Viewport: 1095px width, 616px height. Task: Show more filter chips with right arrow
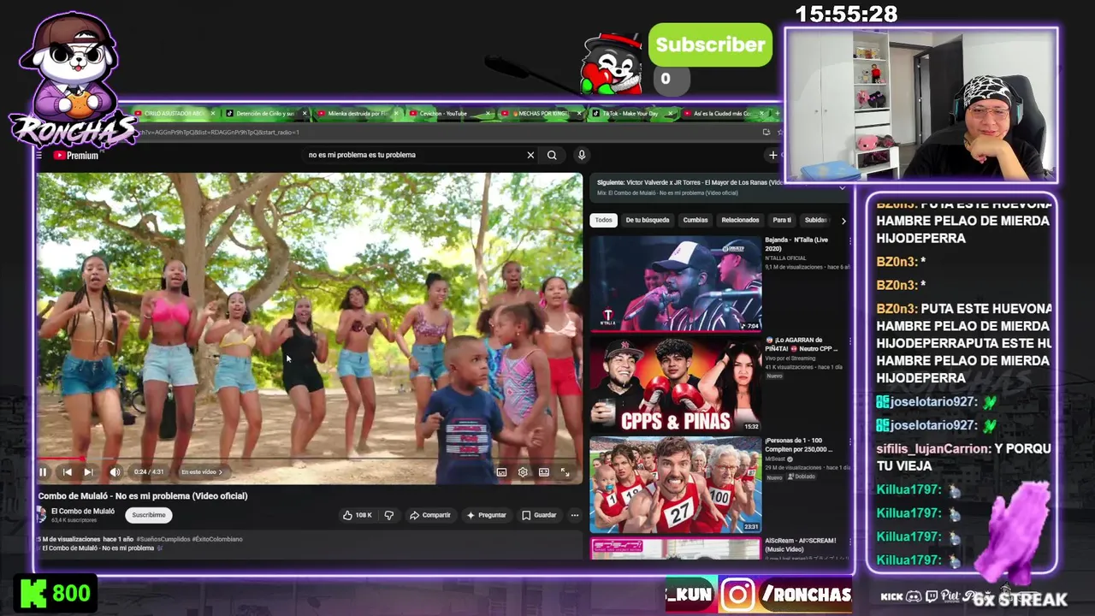coord(843,221)
